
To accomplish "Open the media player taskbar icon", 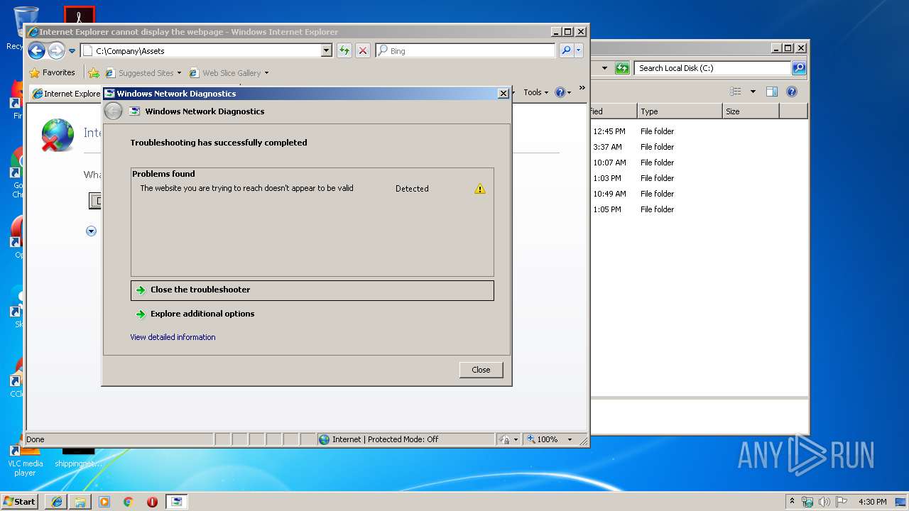I will point(104,501).
